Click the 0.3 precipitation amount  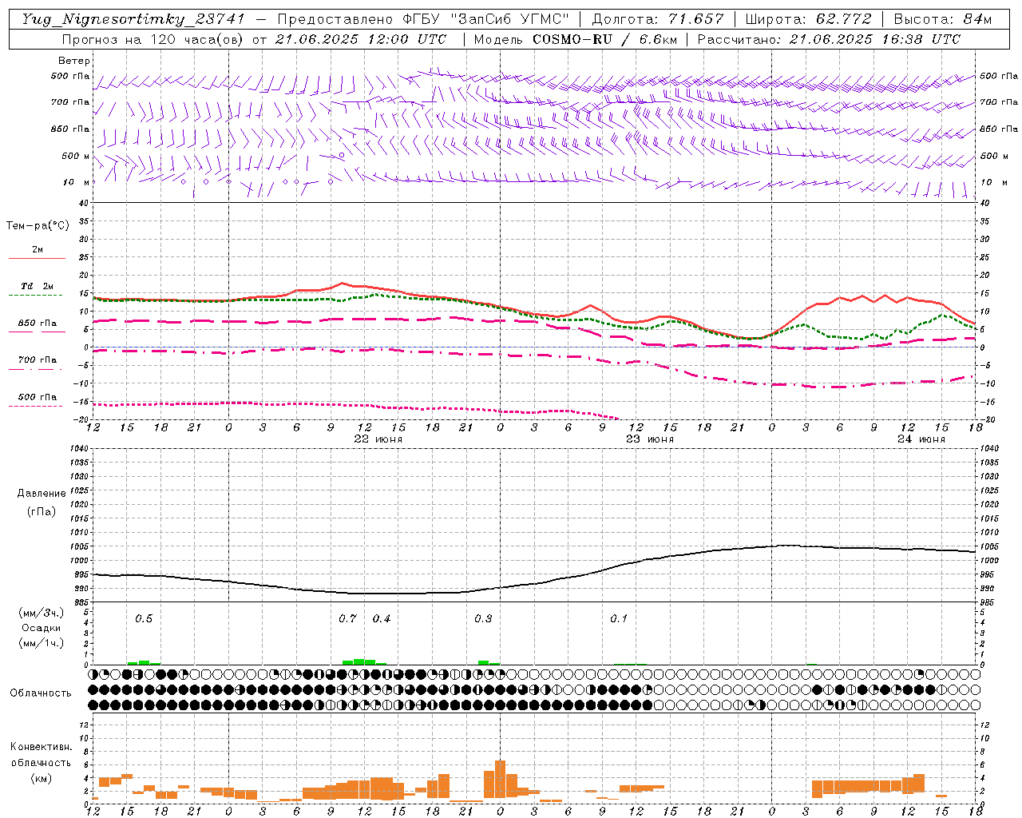coord(483,619)
